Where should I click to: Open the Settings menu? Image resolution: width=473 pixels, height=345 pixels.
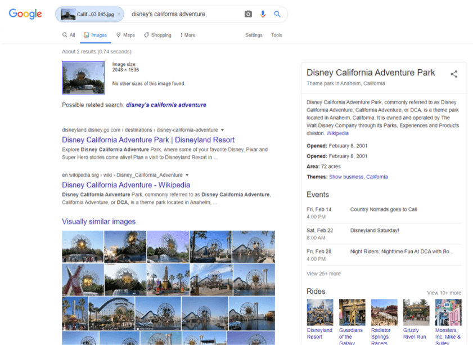click(254, 35)
